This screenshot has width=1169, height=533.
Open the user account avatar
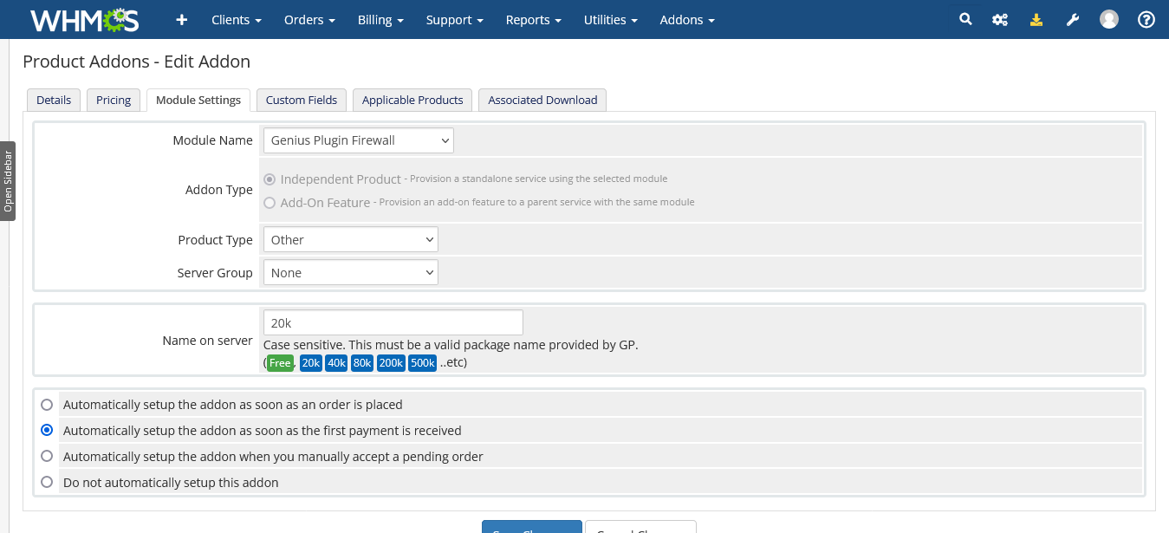click(x=1109, y=19)
